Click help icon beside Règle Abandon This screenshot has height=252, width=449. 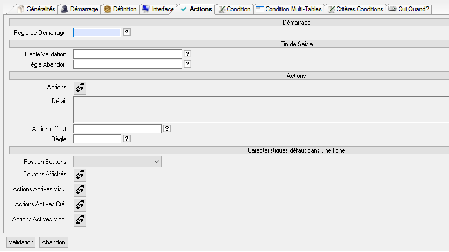[187, 64]
